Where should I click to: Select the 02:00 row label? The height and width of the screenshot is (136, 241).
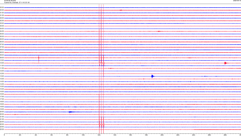2,18
